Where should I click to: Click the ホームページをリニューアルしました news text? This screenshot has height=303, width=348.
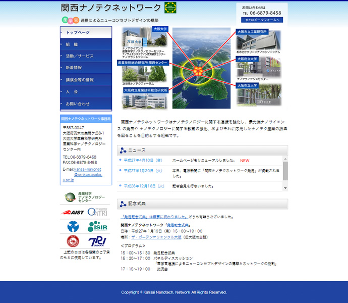tap(204, 160)
